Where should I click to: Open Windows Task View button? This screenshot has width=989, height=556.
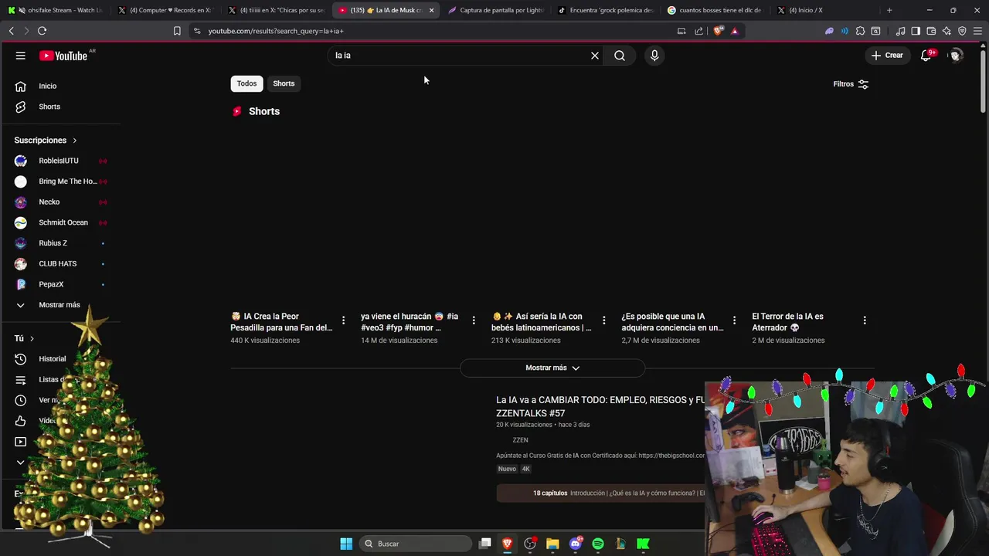(484, 544)
